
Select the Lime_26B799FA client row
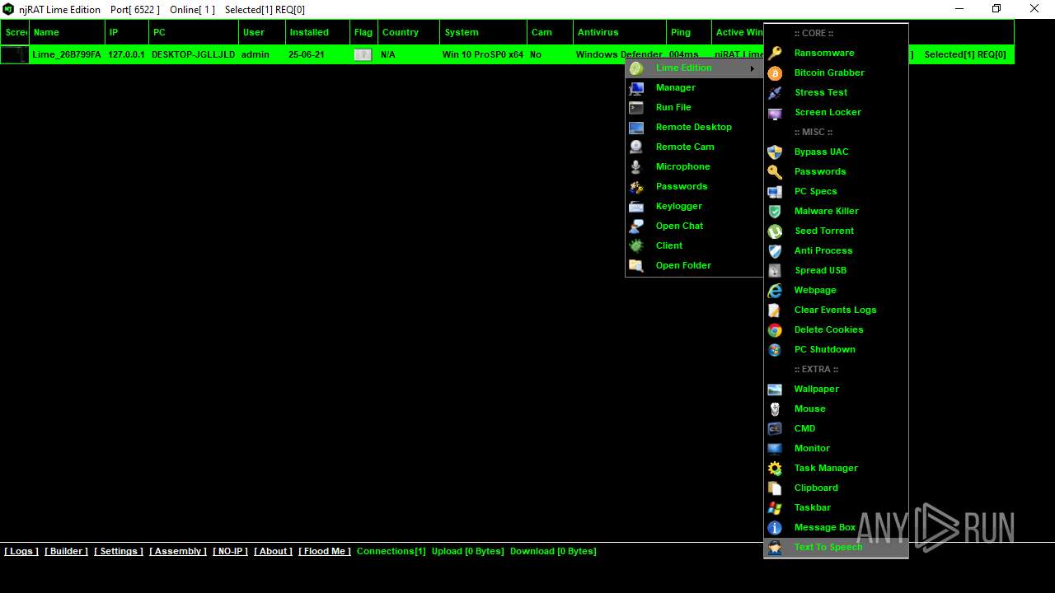click(x=507, y=54)
